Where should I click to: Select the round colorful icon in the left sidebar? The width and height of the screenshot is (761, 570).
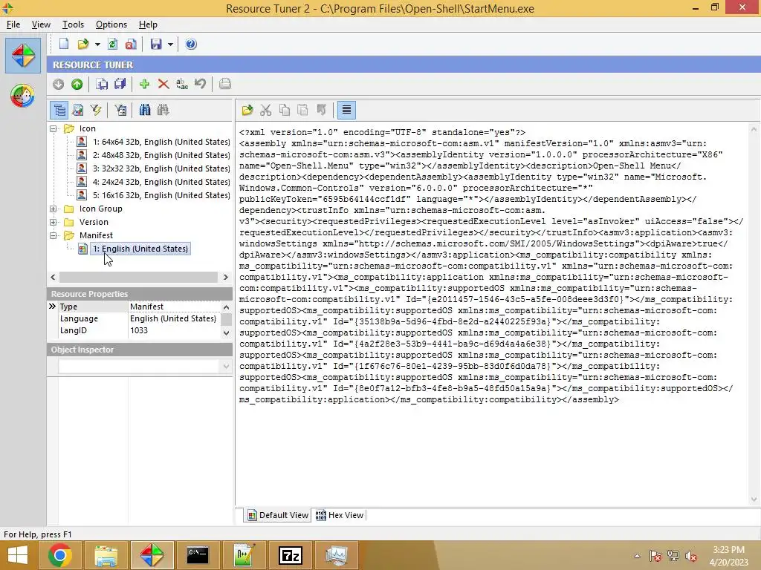[x=22, y=96]
